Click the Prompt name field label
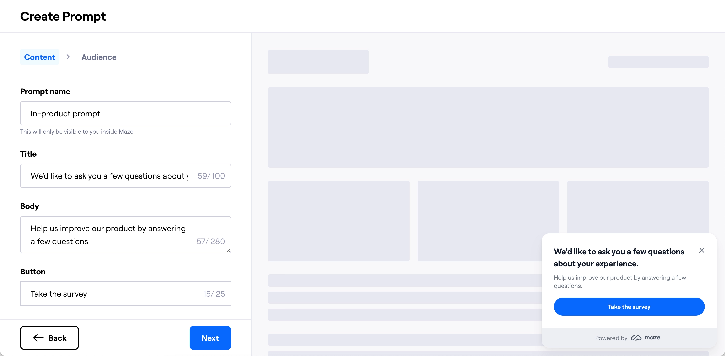Viewport: 725px width, 356px height. click(45, 91)
